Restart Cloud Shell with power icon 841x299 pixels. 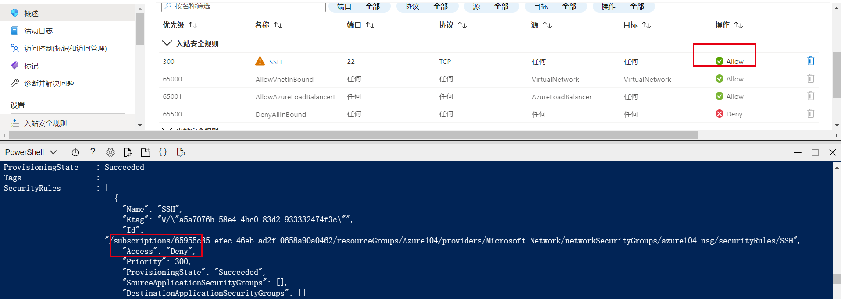(75, 152)
